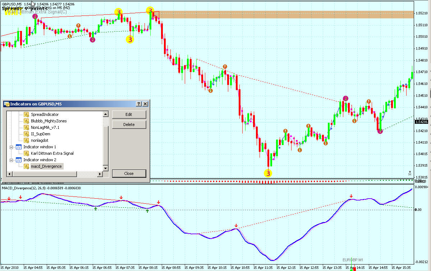431x271 pixels.
Task: Click the Indicator window 1 chart icon
Action: [x=19, y=147]
